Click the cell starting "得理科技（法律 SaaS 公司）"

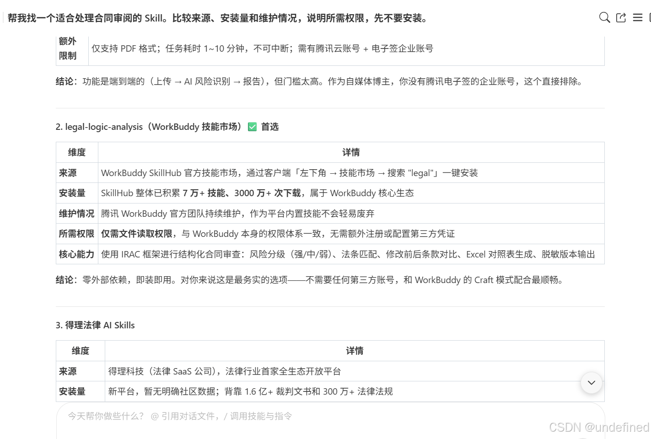click(x=355, y=371)
